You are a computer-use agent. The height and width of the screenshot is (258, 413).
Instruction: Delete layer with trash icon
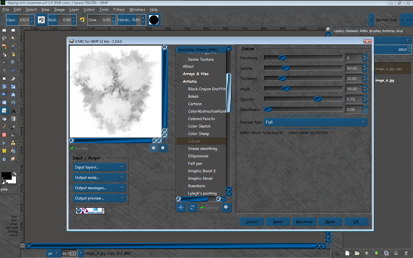pos(406,253)
